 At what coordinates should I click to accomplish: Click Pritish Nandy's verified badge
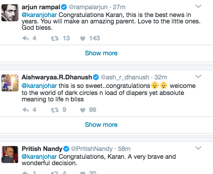[66, 148]
